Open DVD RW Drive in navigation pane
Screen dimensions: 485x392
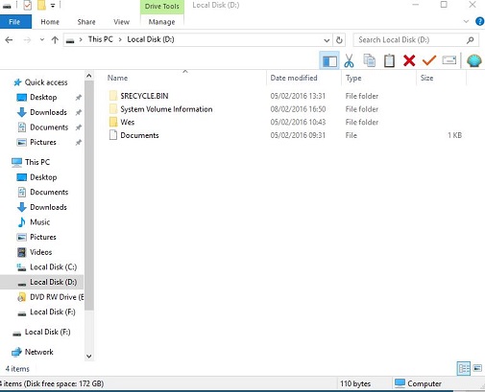57,297
